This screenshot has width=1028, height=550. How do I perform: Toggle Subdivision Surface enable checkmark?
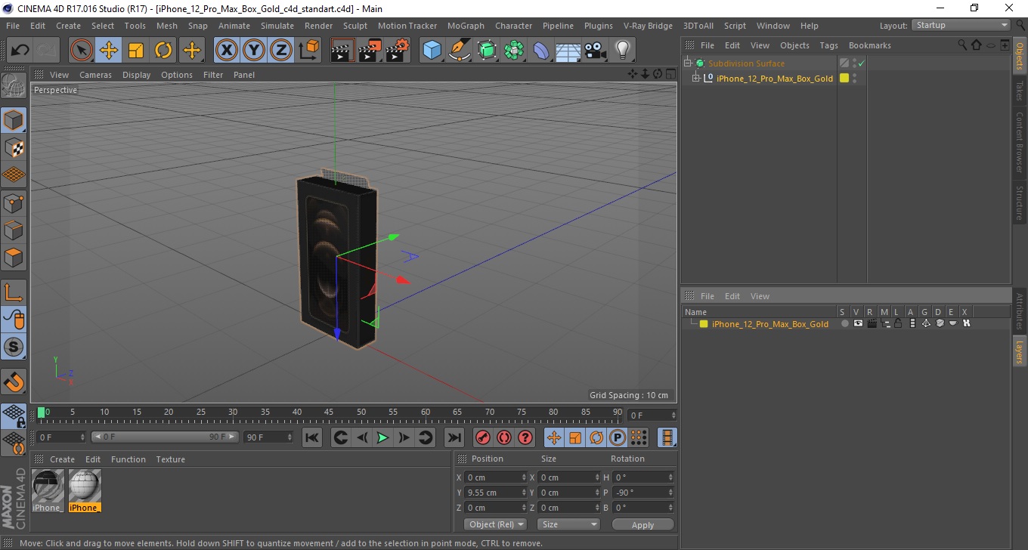861,63
